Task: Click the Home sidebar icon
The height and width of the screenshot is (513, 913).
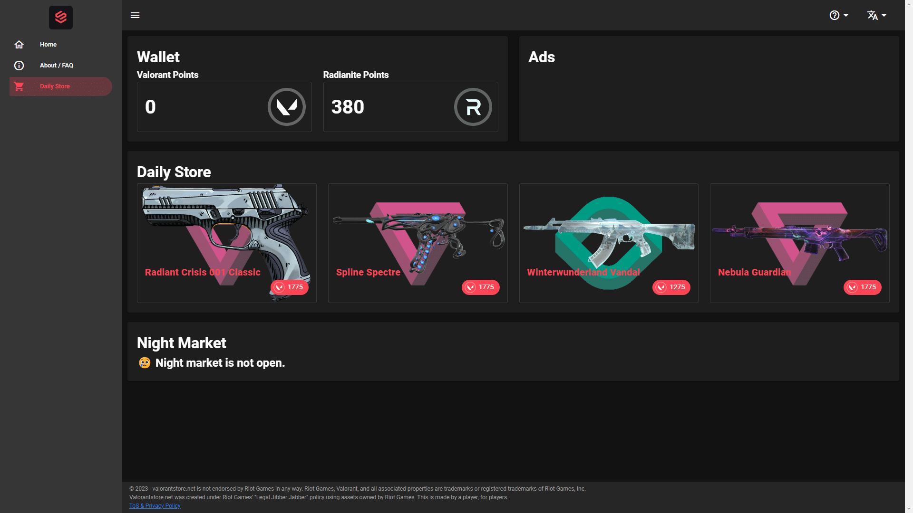Action: point(19,45)
